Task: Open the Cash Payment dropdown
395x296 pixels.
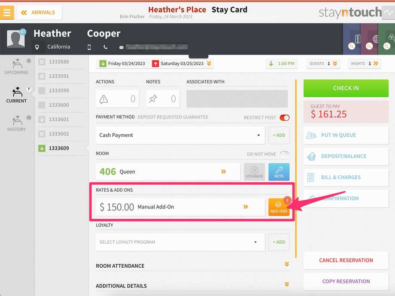Action: point(180,135)
